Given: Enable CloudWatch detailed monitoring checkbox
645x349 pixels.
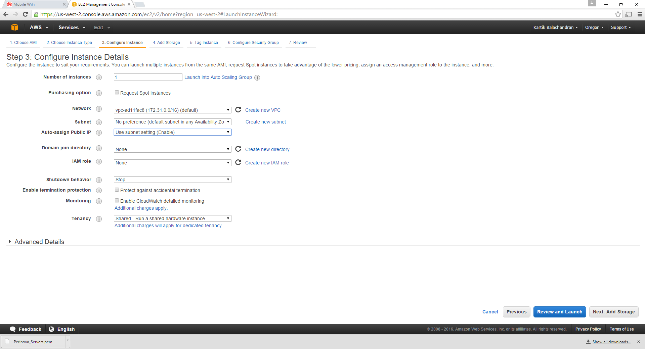Looking at the screenshot, I should click(x=117, y=200).
